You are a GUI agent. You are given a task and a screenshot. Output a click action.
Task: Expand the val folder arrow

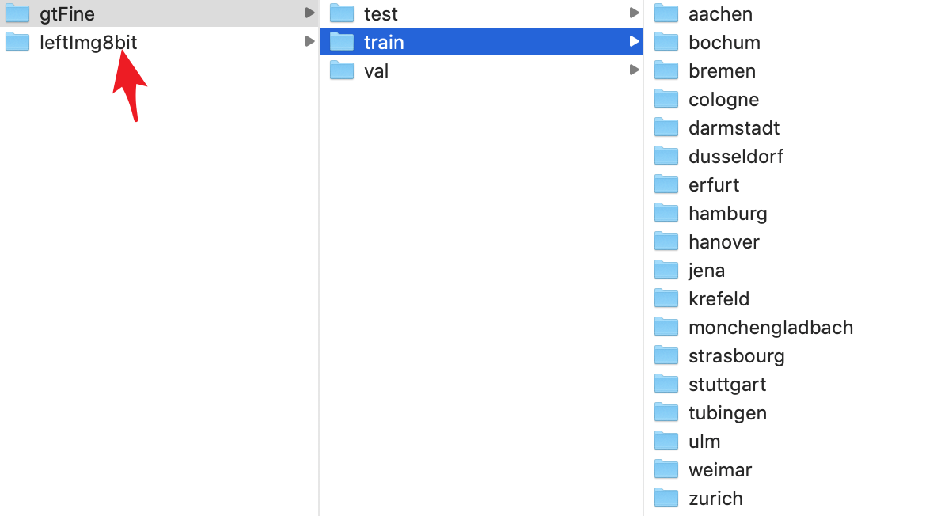(x=634, y=70)
